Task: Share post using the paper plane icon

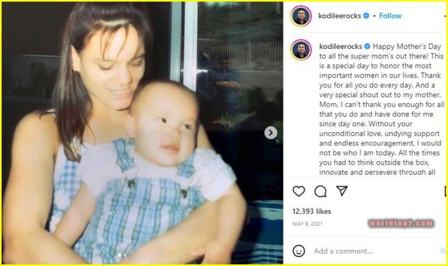Action: (x=342, y=191)
